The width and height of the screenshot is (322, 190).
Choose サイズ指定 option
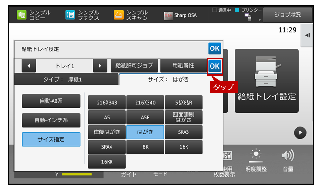(51, 139)
